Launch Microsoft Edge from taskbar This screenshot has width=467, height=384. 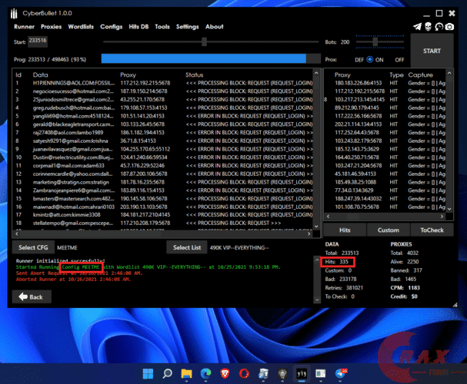pyautogui.click(x=205, y=373)
